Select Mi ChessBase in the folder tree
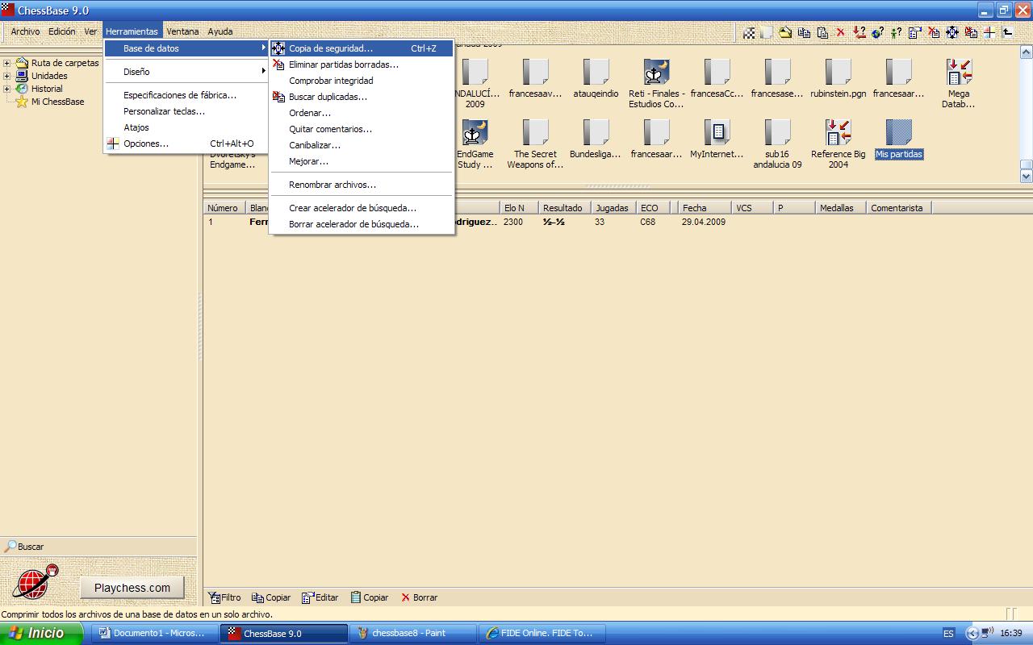The width and height of the screenshot is (1033, 645). tap(57, 102)
